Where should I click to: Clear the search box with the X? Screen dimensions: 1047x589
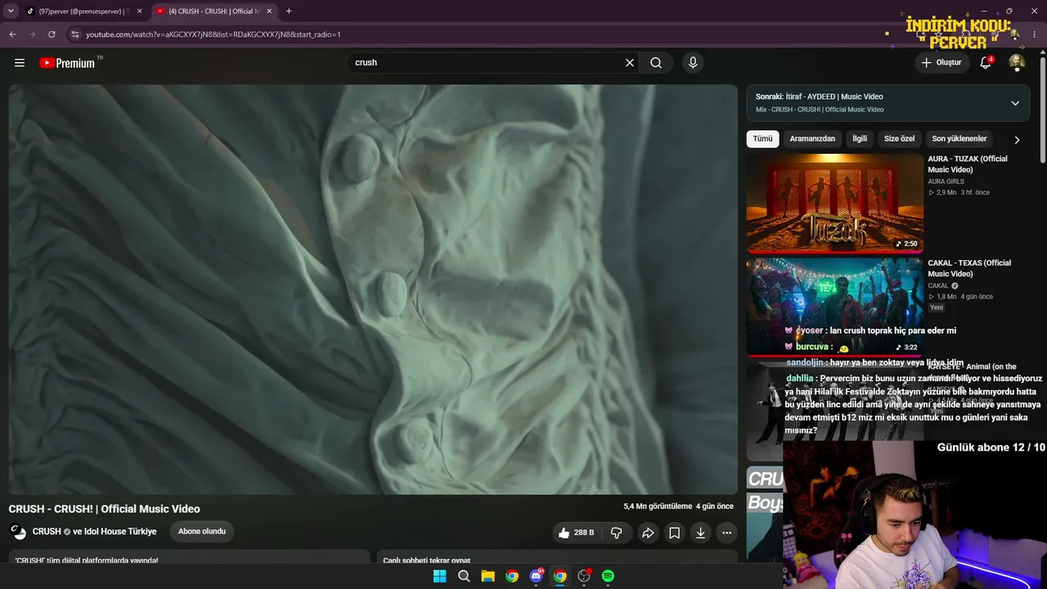point(630,63)
